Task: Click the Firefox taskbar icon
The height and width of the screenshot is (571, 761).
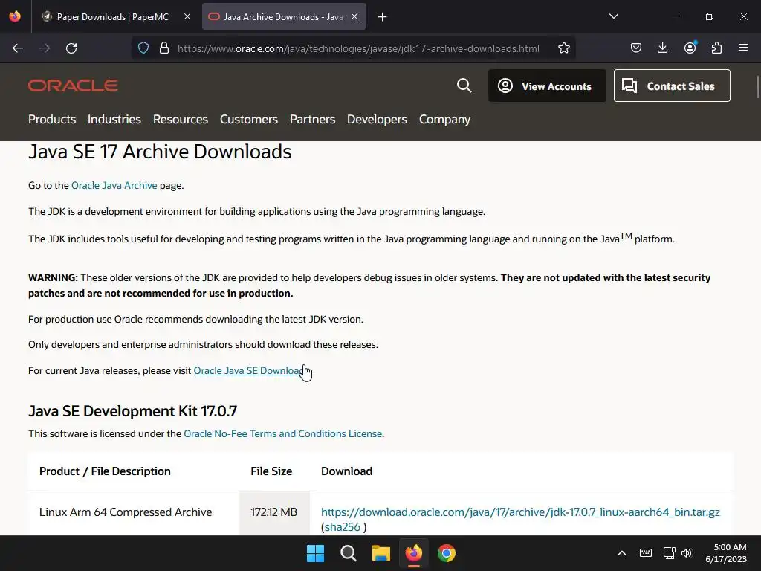Action: point(413,553)
